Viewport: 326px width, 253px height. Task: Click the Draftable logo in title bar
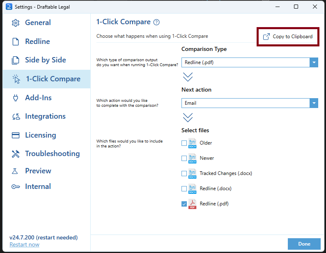tap(9, 7)
